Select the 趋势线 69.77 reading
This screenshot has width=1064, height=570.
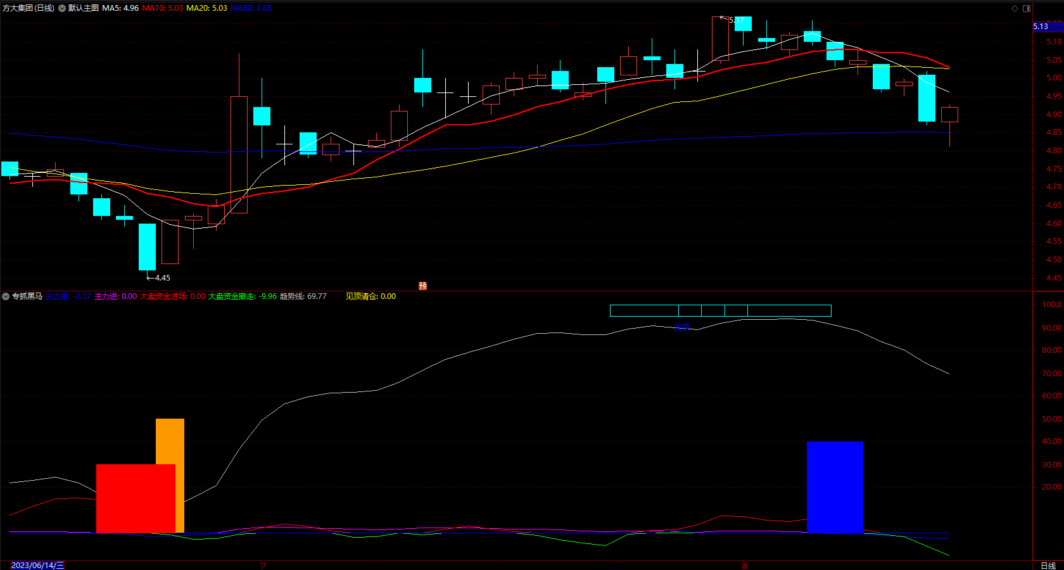tap(303, 296)
